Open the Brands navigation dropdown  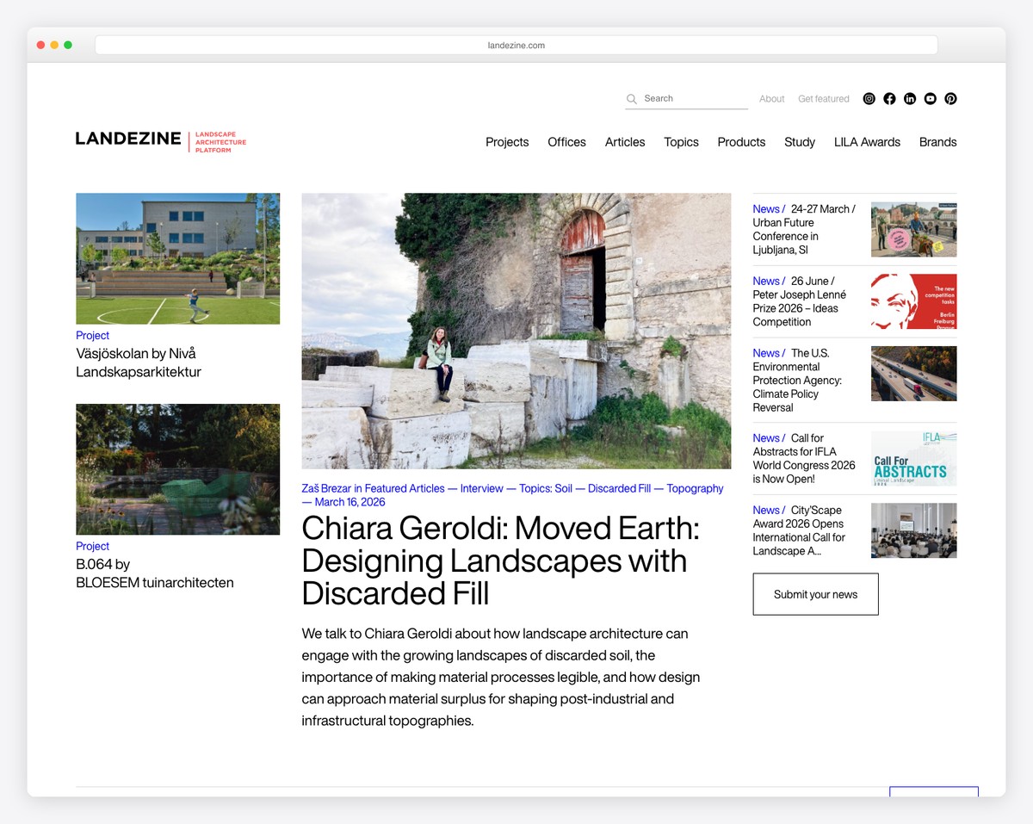click(937, 142)
